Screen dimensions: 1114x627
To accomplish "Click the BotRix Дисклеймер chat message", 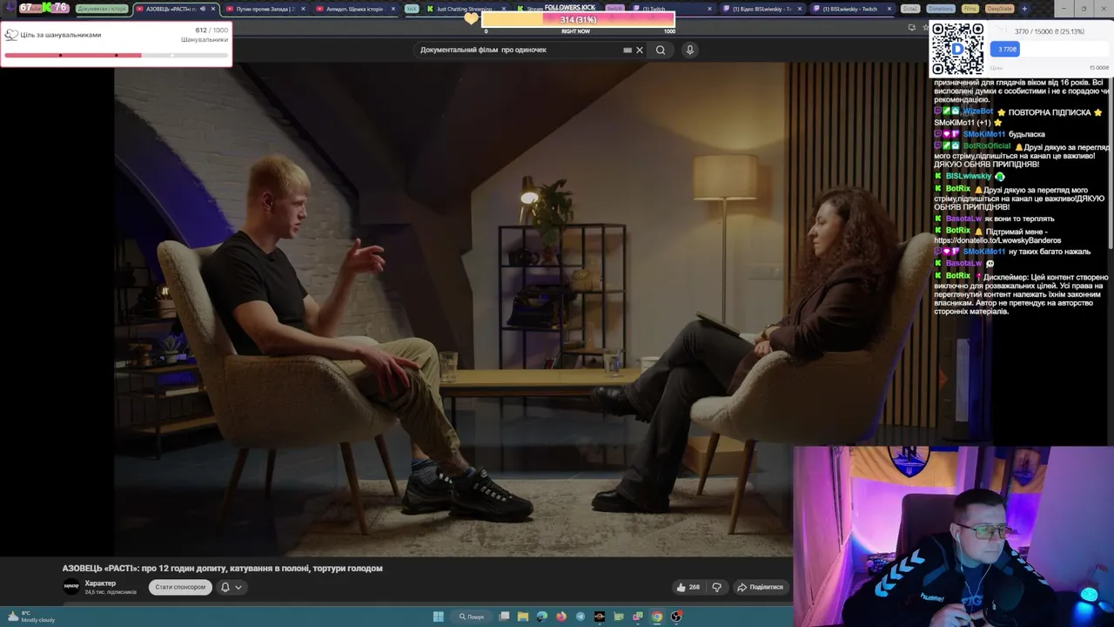I will [x=1021, y=293].
